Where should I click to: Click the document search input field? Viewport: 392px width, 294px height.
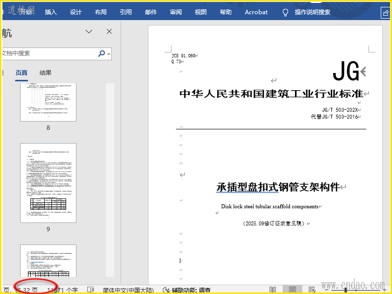click(49, 53)
